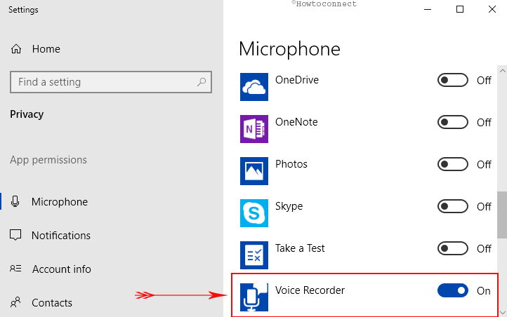Click the search magnifier icon
This screenshot has height=317, width=507.
(x=202, y=82)
